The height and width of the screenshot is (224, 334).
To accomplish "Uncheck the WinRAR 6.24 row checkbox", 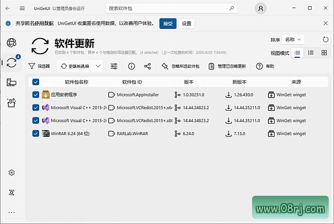I will (35, 134).
